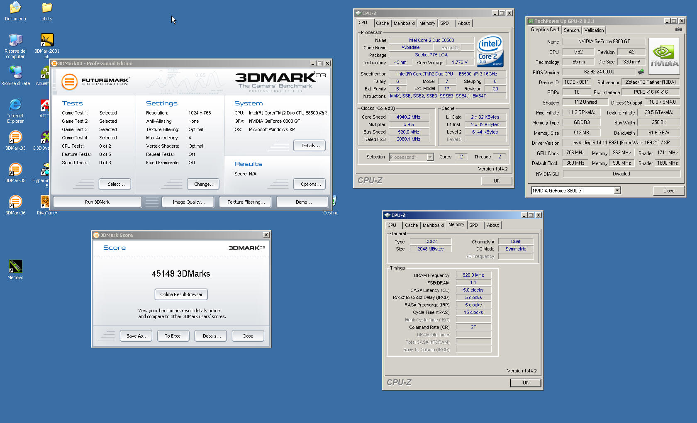Open the GPU-Z graphics card selector dropdown
The height and width of the screenshot is (423, 697).
[617, 190]
